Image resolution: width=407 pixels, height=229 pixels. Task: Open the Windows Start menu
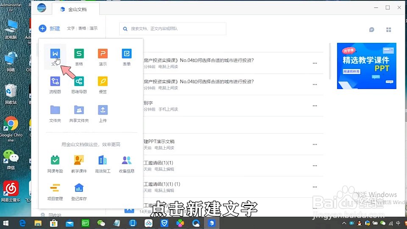click(6, 223)
